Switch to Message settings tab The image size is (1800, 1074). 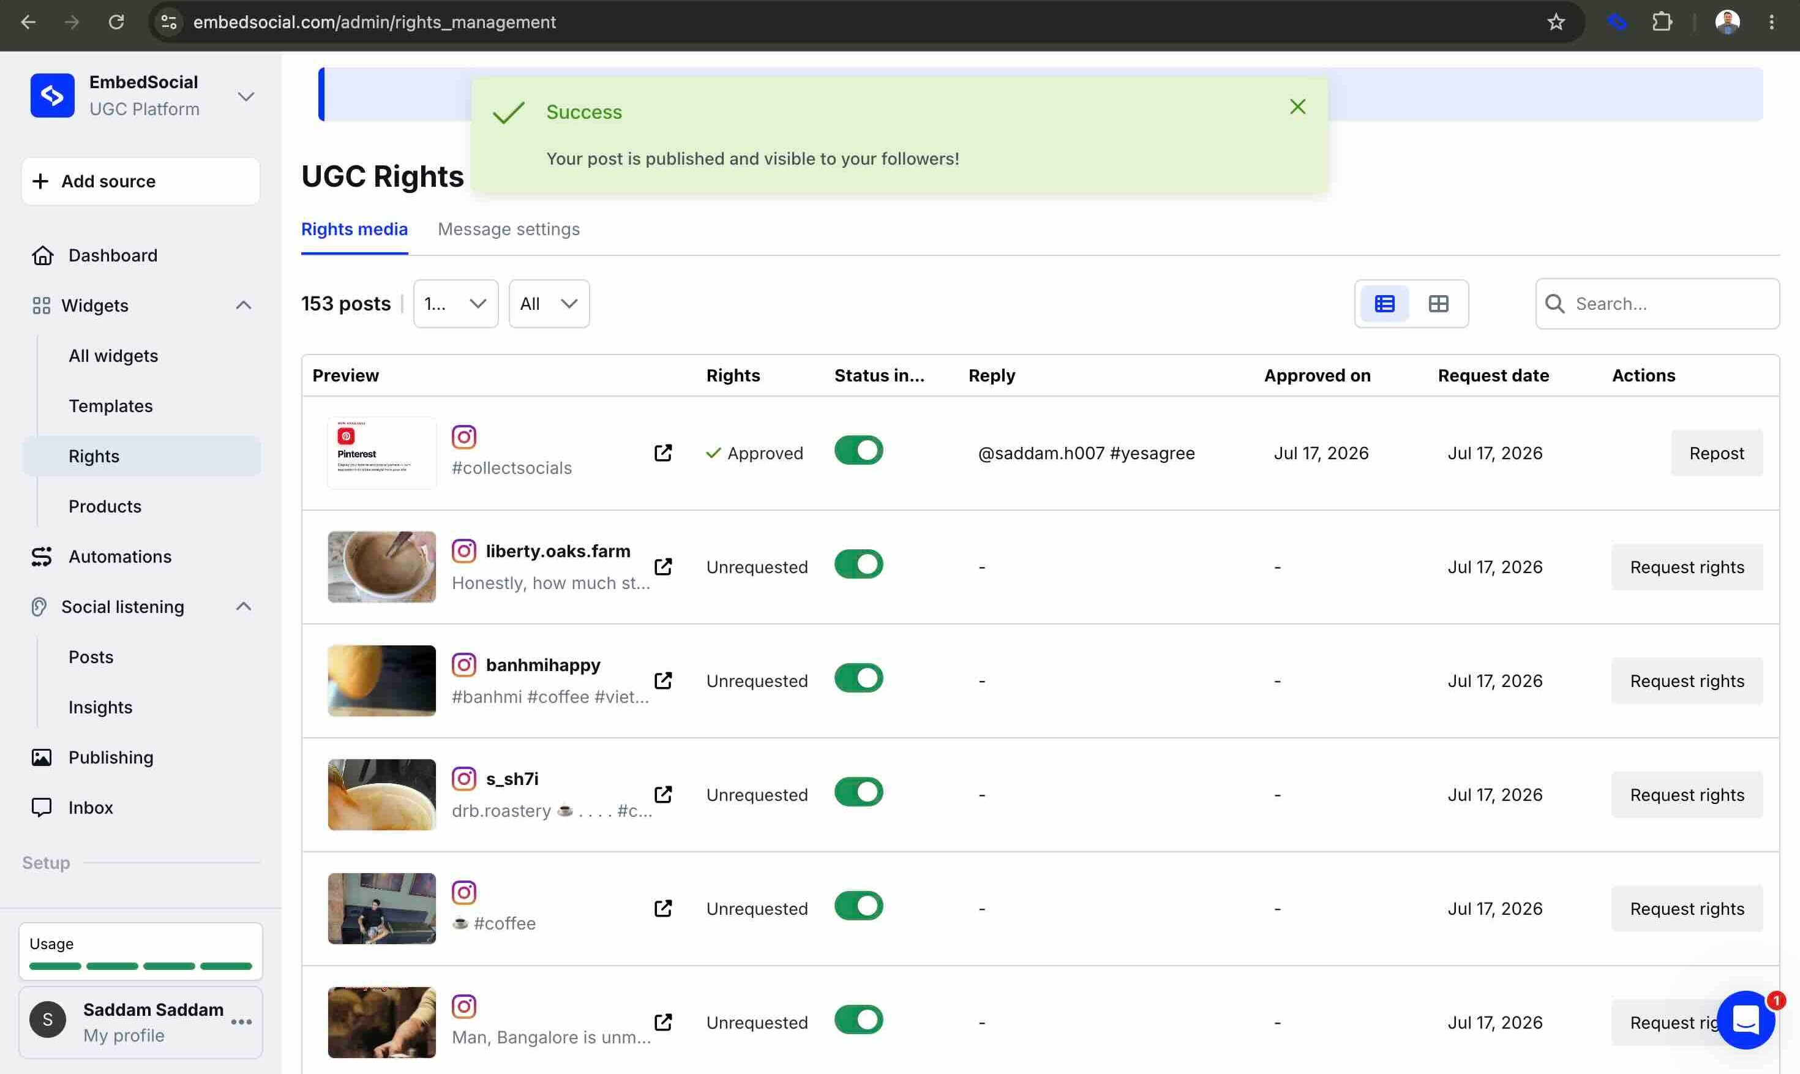click(x=509, y=230)
